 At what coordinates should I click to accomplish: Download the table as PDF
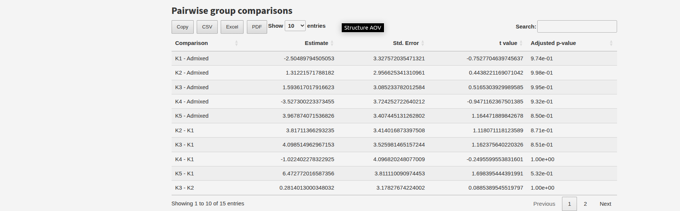(x=257, y=27)
